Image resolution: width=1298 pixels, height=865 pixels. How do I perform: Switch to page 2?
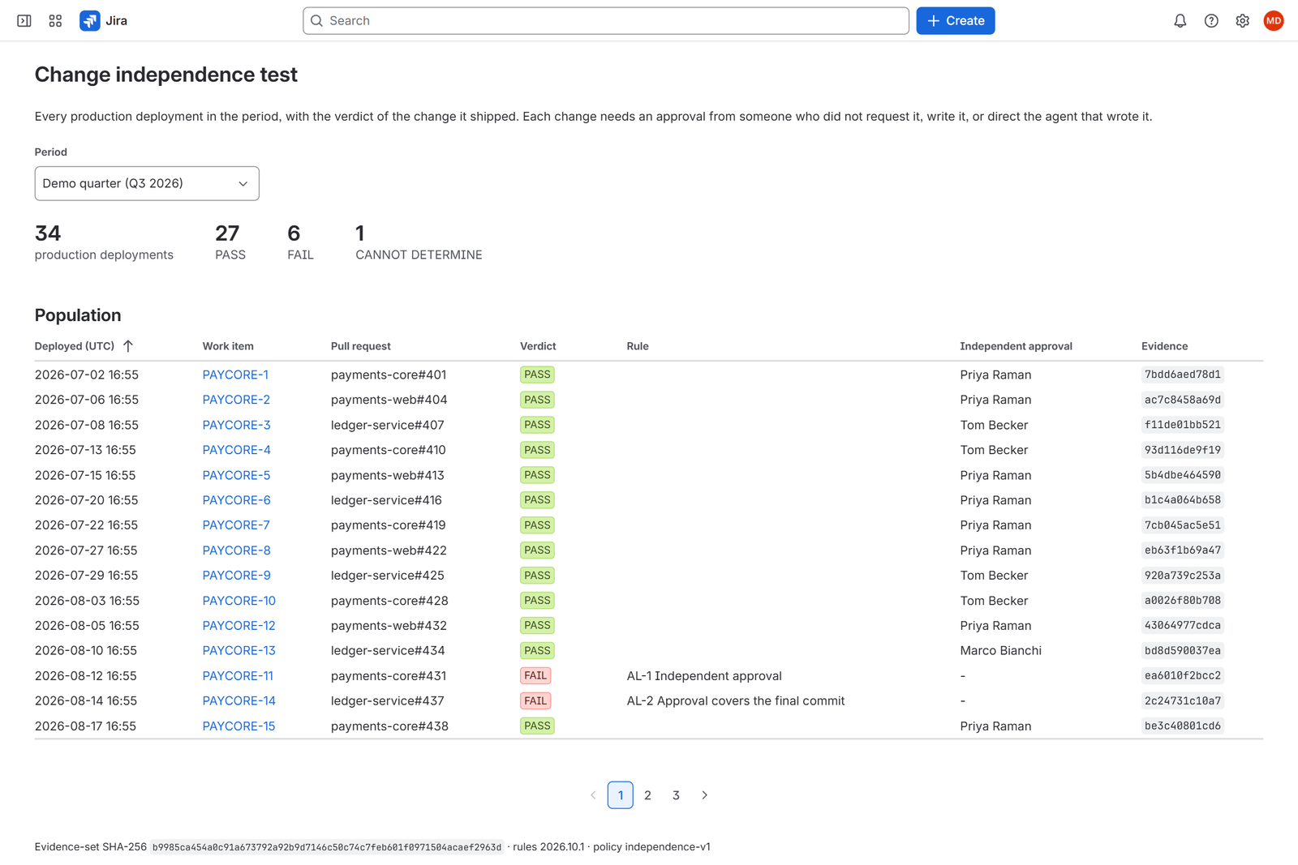click(x=647, y=795)
